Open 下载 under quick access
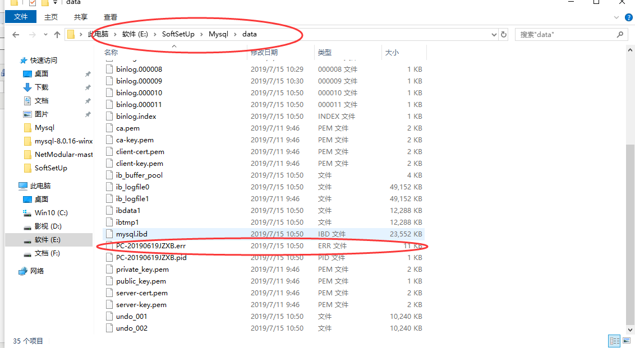The image size is (635, 348). pos(42,87)
